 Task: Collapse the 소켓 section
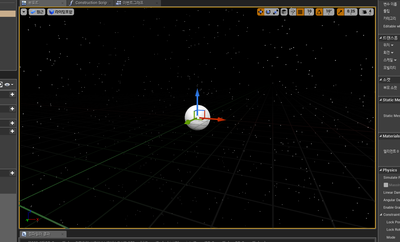[x=381, y=80]
